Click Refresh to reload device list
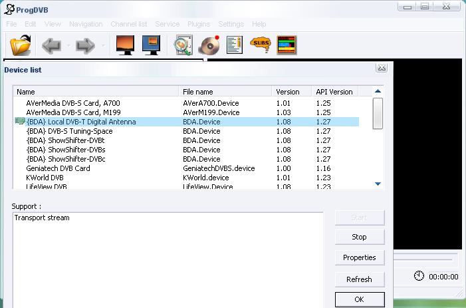The height and width of the screenshot is (308, 466). 359,279
